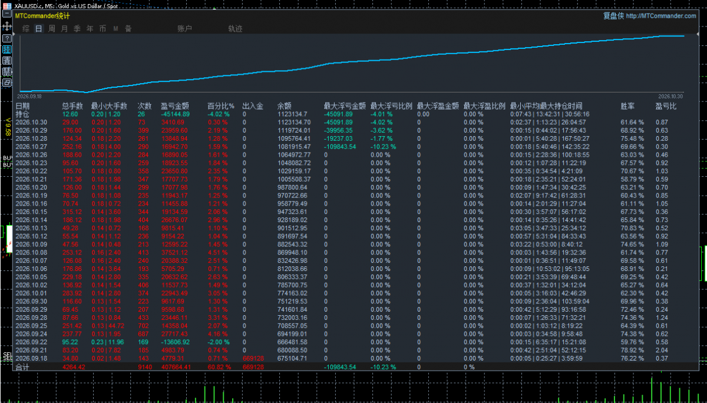
Task: Click the 78.92 % win rate value
Action: (x=632, y=350)
